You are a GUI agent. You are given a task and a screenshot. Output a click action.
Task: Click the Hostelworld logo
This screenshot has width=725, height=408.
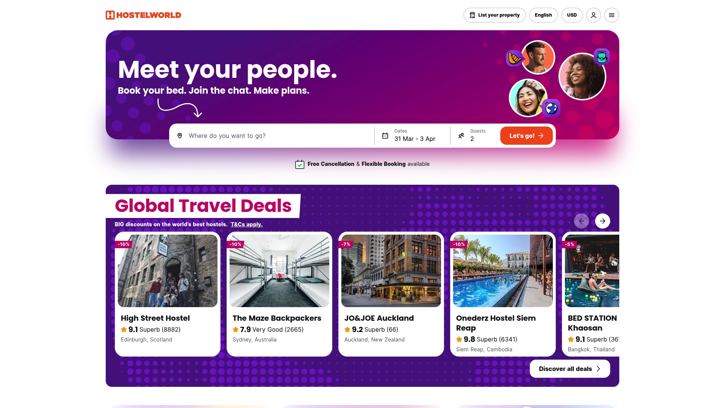[x=143, y=15]
